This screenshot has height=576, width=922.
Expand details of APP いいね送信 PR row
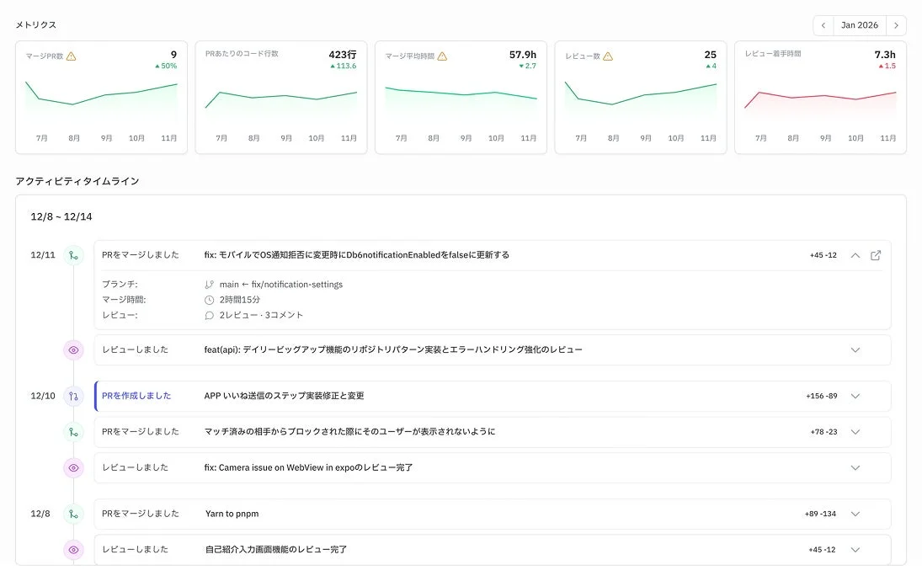[x=855, y=396]
